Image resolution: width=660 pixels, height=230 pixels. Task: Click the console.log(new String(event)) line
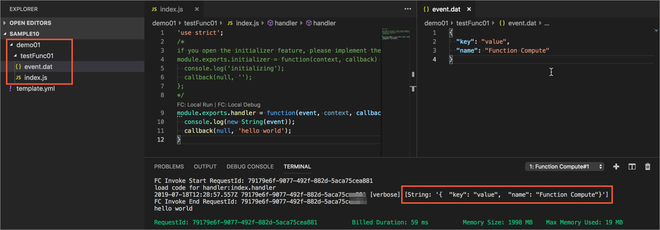(x=240, y=122)
